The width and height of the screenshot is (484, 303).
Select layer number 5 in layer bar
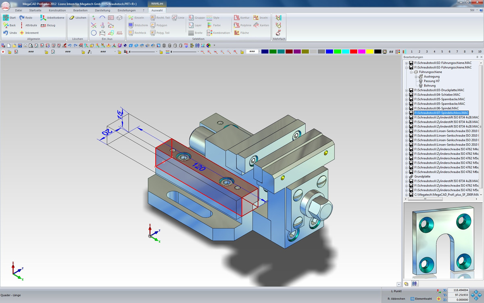click(442, 52)
